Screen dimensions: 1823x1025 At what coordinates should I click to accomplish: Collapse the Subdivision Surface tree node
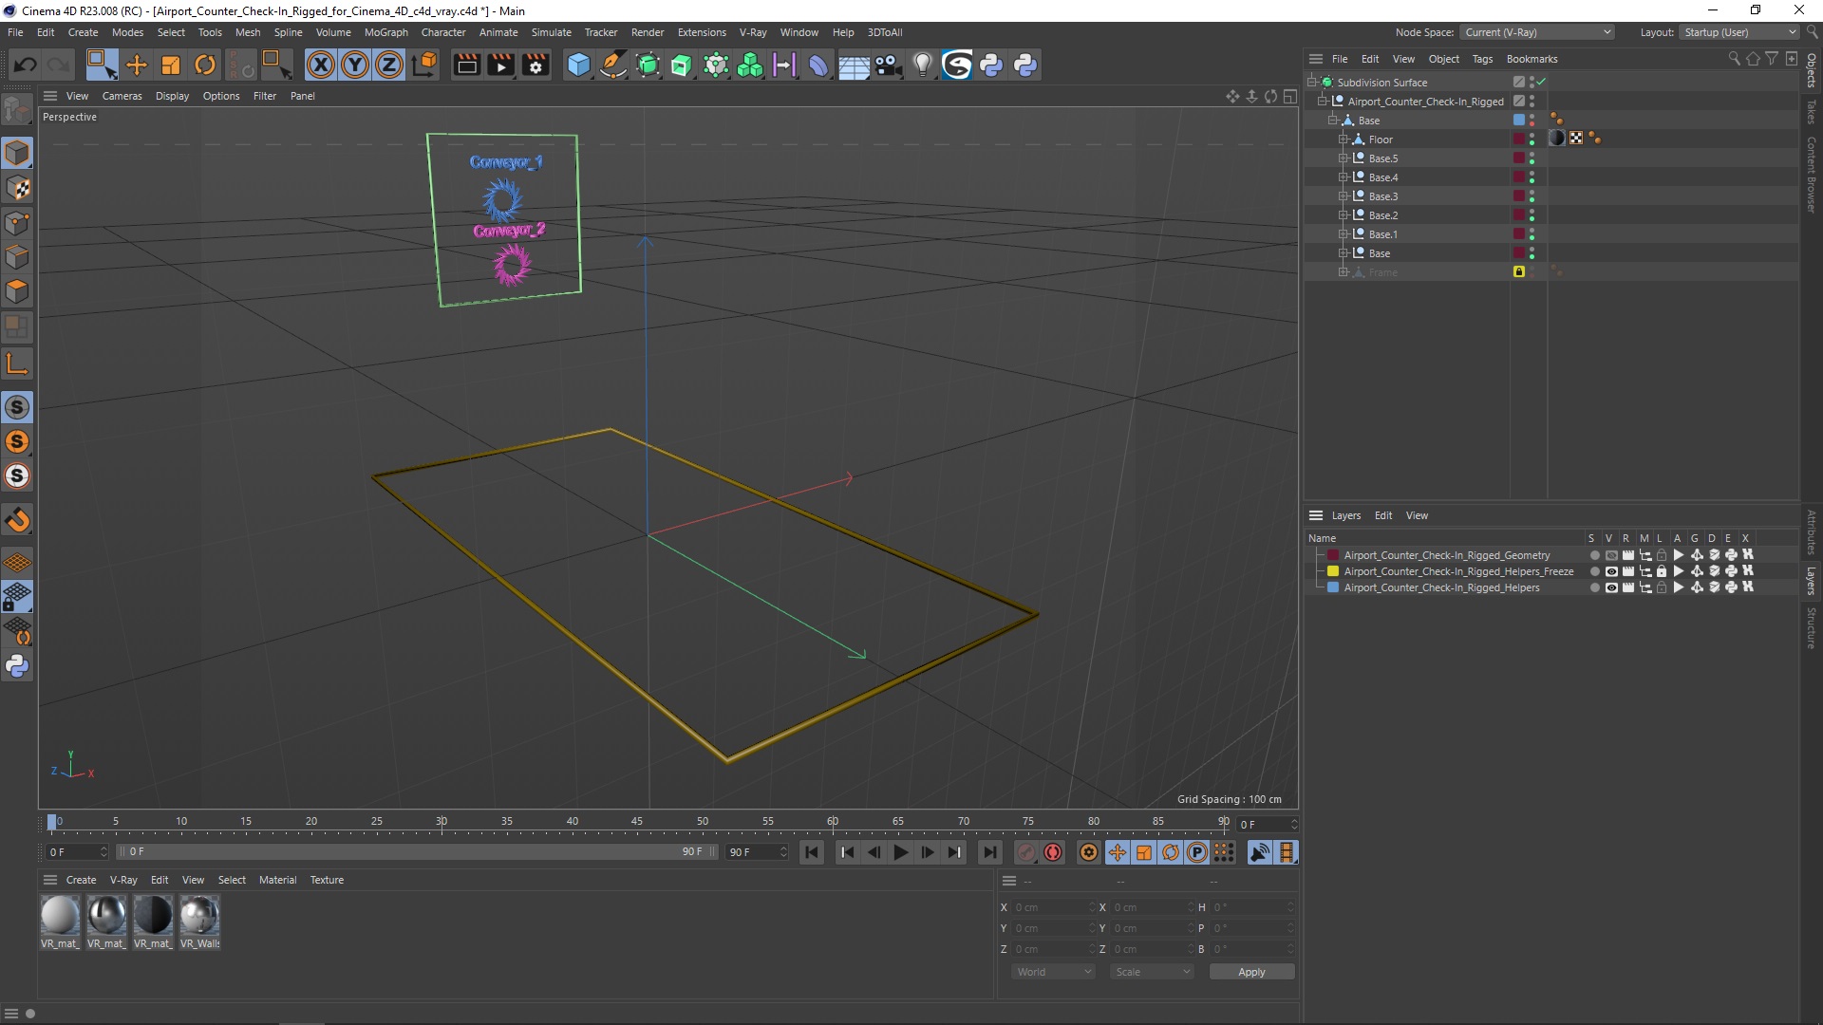tap(1312, 83)
